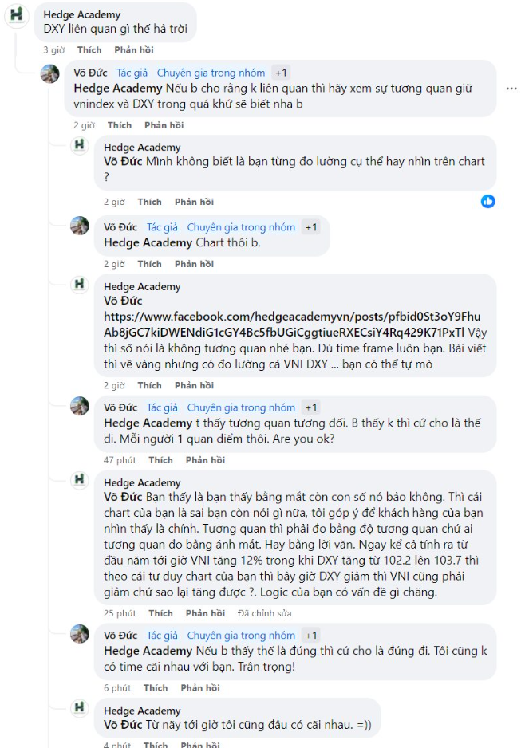Open the three-dot menu on Võ Đức's first reply
Screen dimensions: 521x748
click(511, 87)
